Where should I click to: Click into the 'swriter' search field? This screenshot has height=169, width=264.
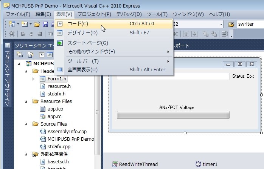tap(250, 24)
